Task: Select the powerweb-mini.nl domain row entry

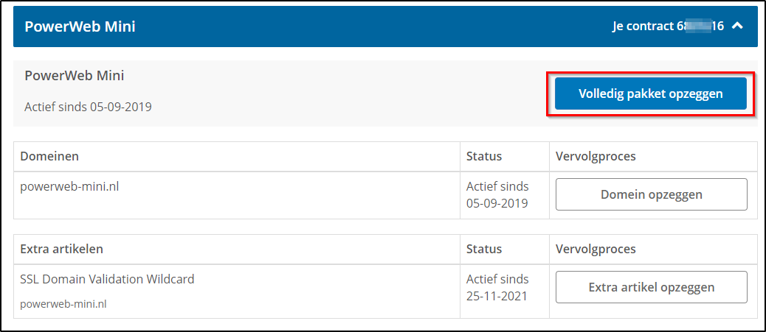Action: [69, 186]
